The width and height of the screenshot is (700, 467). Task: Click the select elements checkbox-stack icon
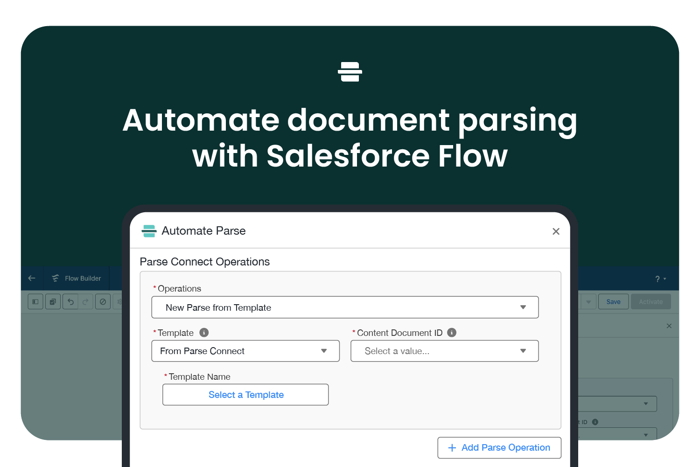point(53,302)
